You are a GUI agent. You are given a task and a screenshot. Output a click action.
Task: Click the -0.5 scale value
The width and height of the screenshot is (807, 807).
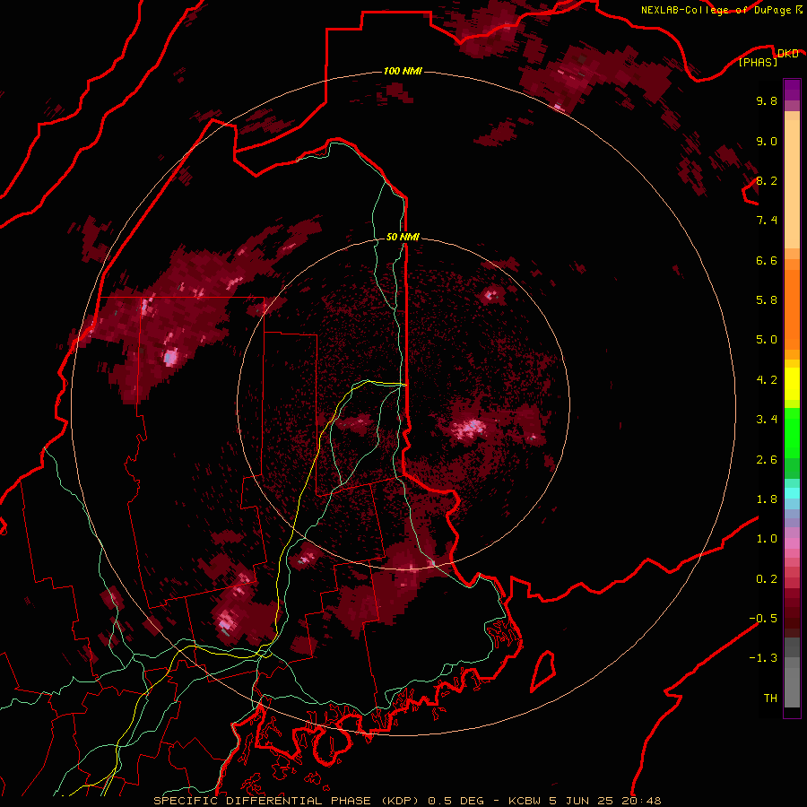[x=763, y=619]
